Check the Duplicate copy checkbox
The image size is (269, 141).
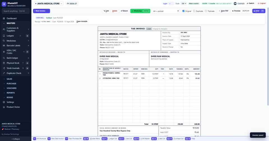click(x=194, y=11)
